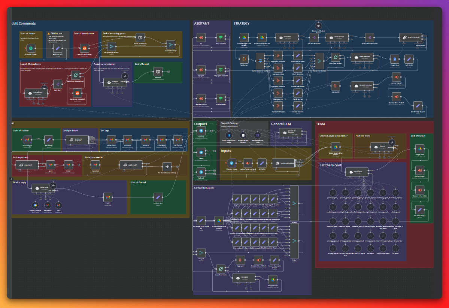Click the Success Telegram node in Outputs
The width and height of the screenshot is (449, 308).
point(201,131)
